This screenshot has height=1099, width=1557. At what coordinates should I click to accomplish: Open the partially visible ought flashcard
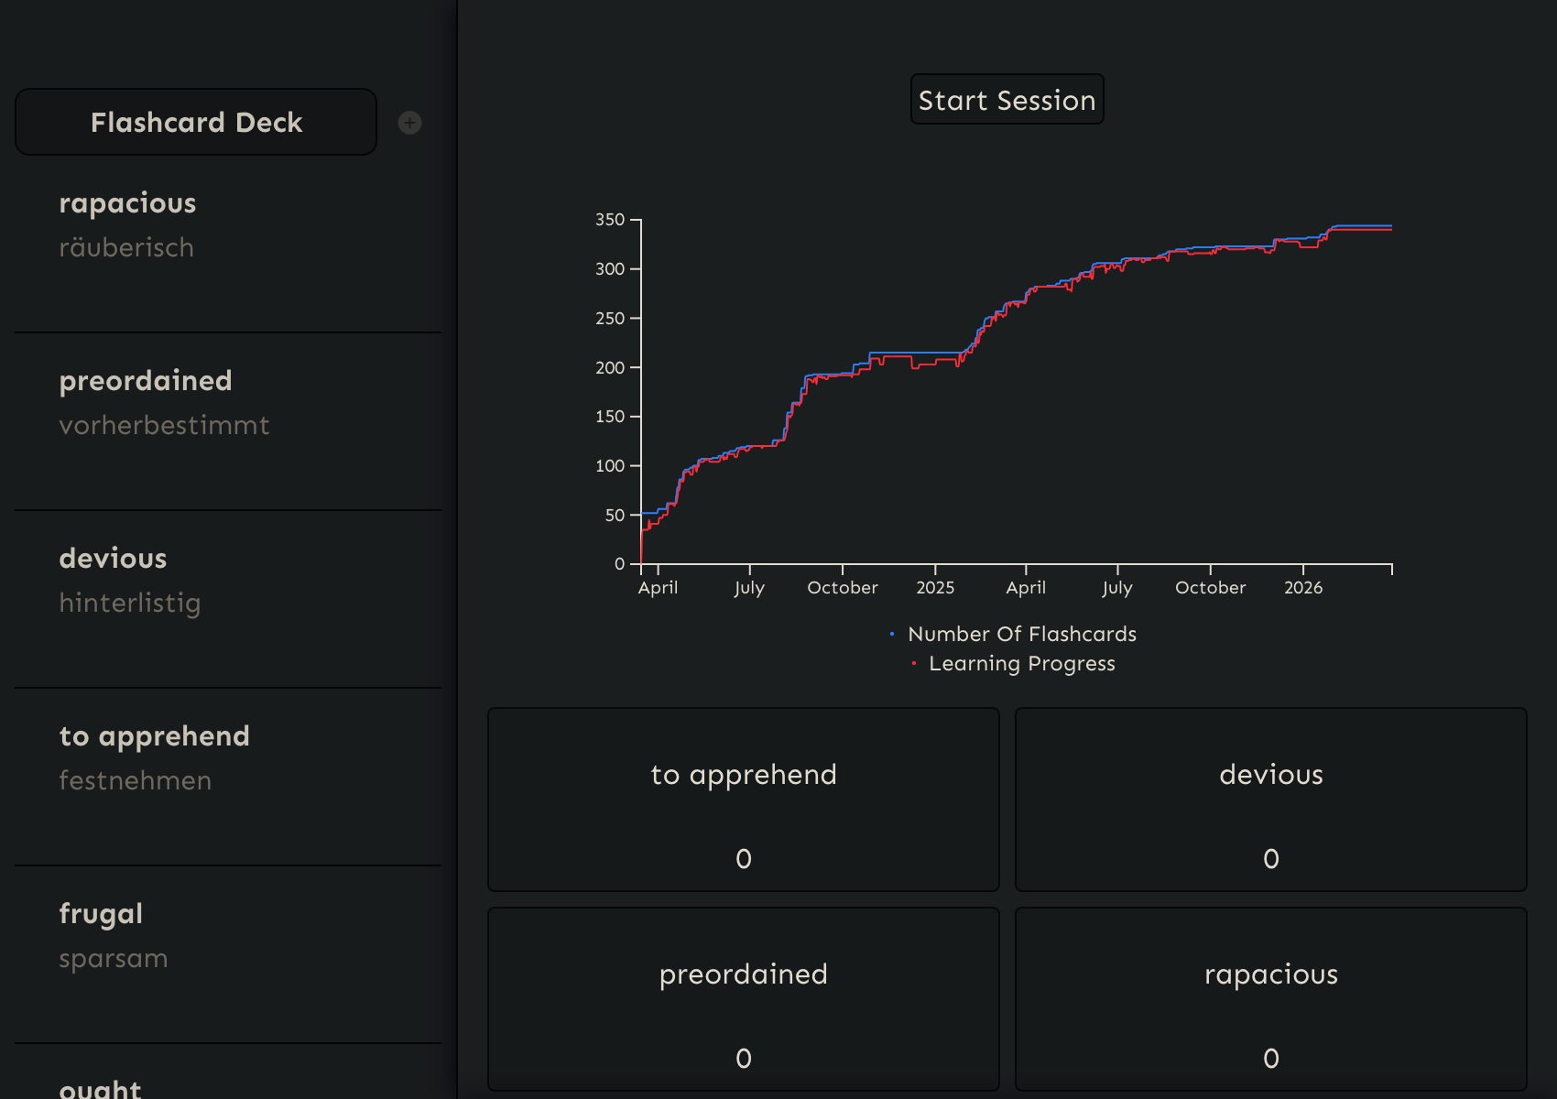pyautogui.click(x=228, y=1072)
